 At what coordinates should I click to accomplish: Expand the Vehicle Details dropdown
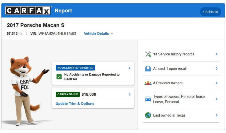98,33
